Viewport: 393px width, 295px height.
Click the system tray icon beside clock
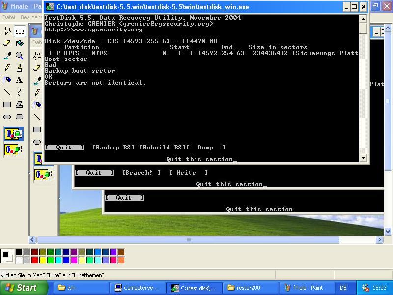(x=365, y=288)
